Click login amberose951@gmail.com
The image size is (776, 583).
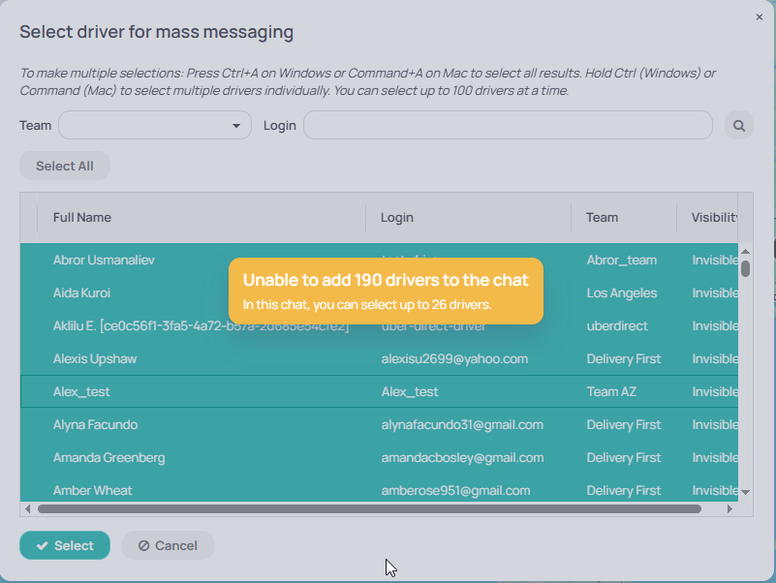455,490
